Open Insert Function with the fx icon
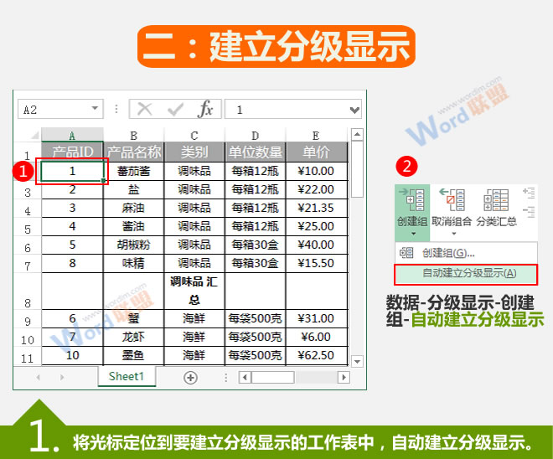 pyautogui.click(x=205, y=109)
